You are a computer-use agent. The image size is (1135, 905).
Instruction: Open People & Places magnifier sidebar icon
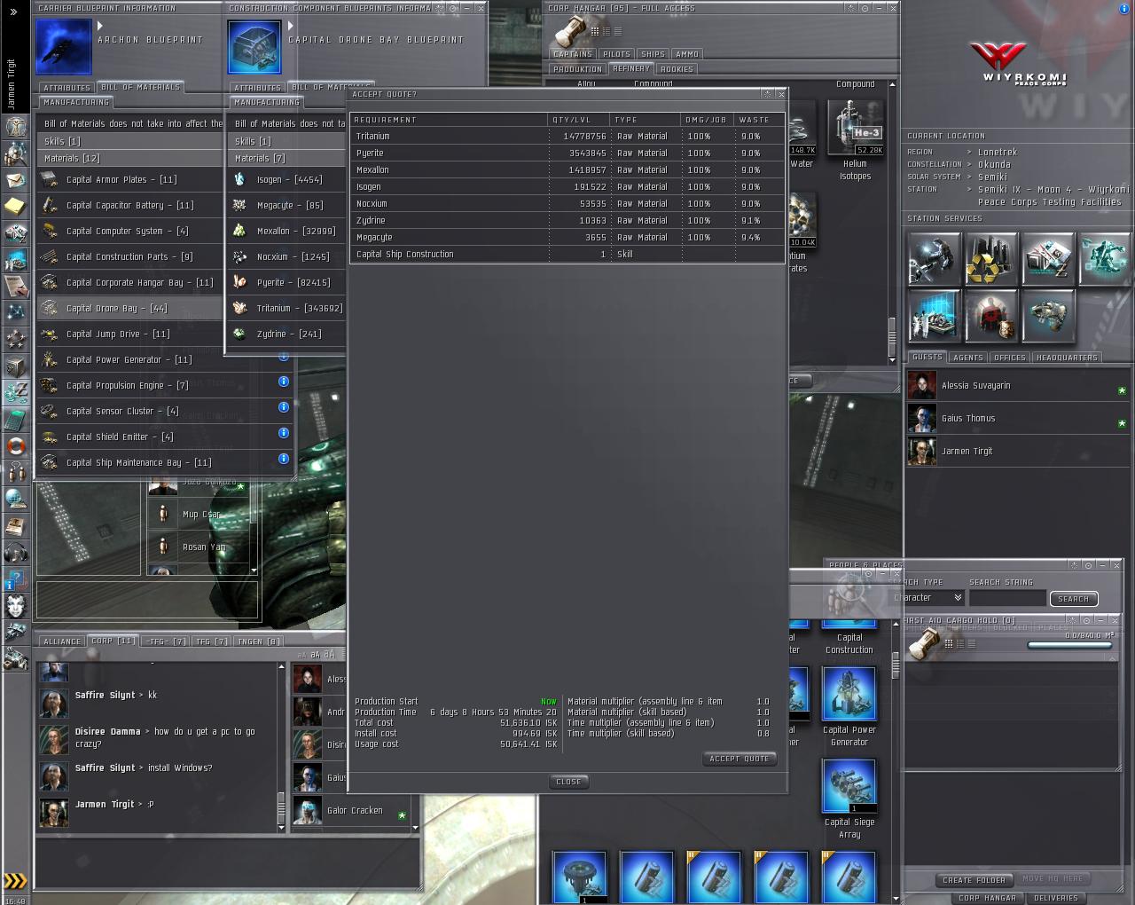tap(16, 153)
